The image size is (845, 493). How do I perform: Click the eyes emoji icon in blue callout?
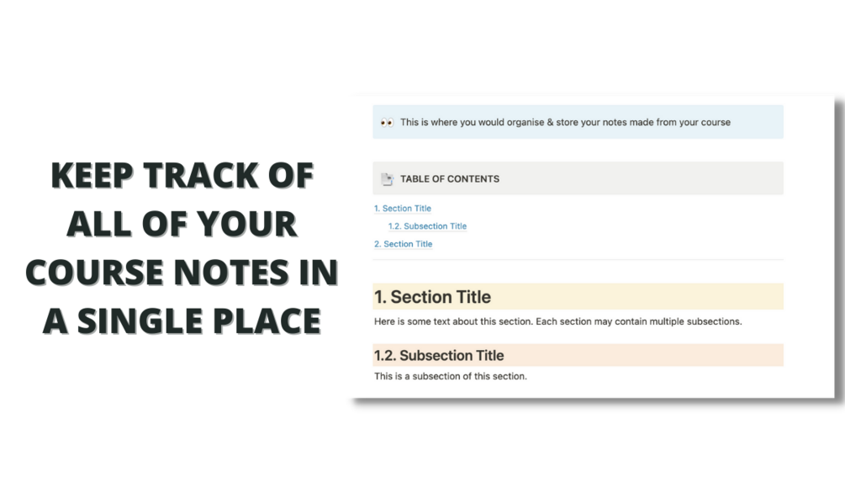(387, 123)
